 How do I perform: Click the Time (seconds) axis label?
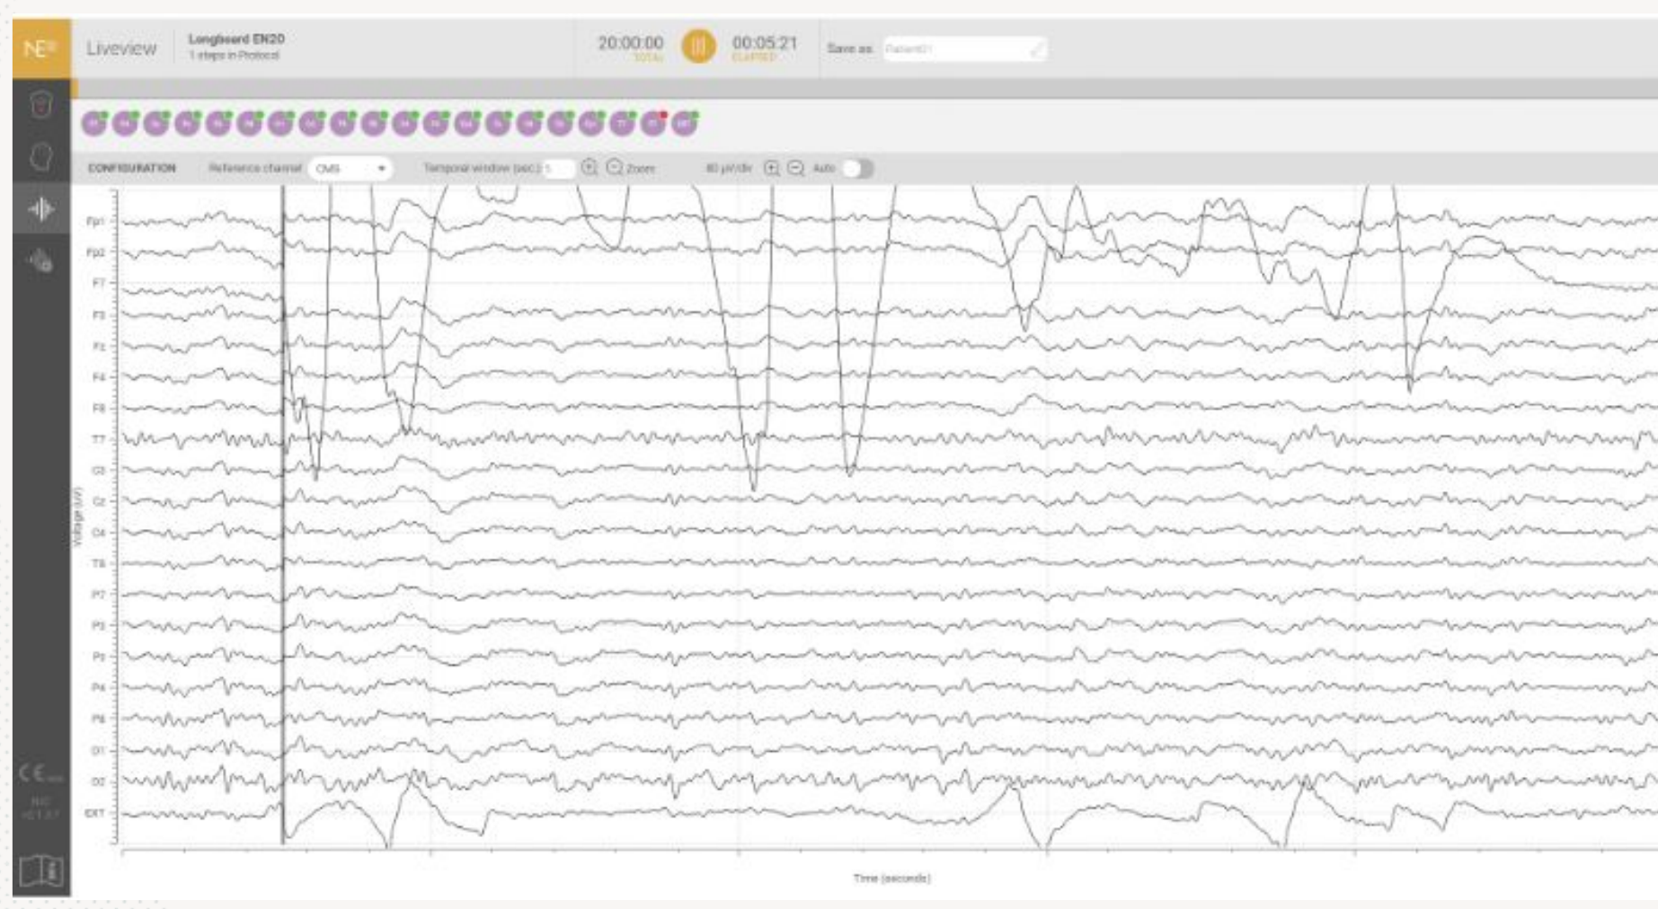pyautogui.click(x=891, y=878)
